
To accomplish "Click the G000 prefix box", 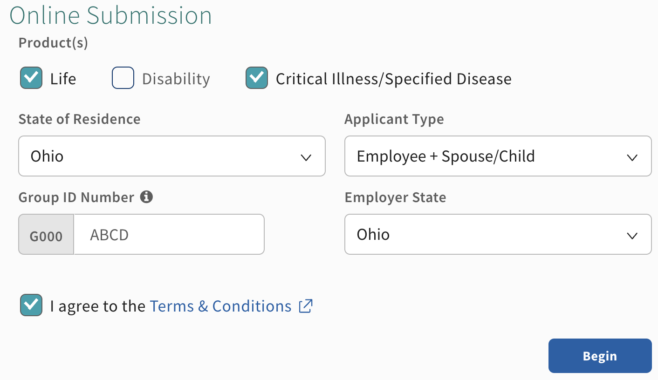I will (46, 235).
